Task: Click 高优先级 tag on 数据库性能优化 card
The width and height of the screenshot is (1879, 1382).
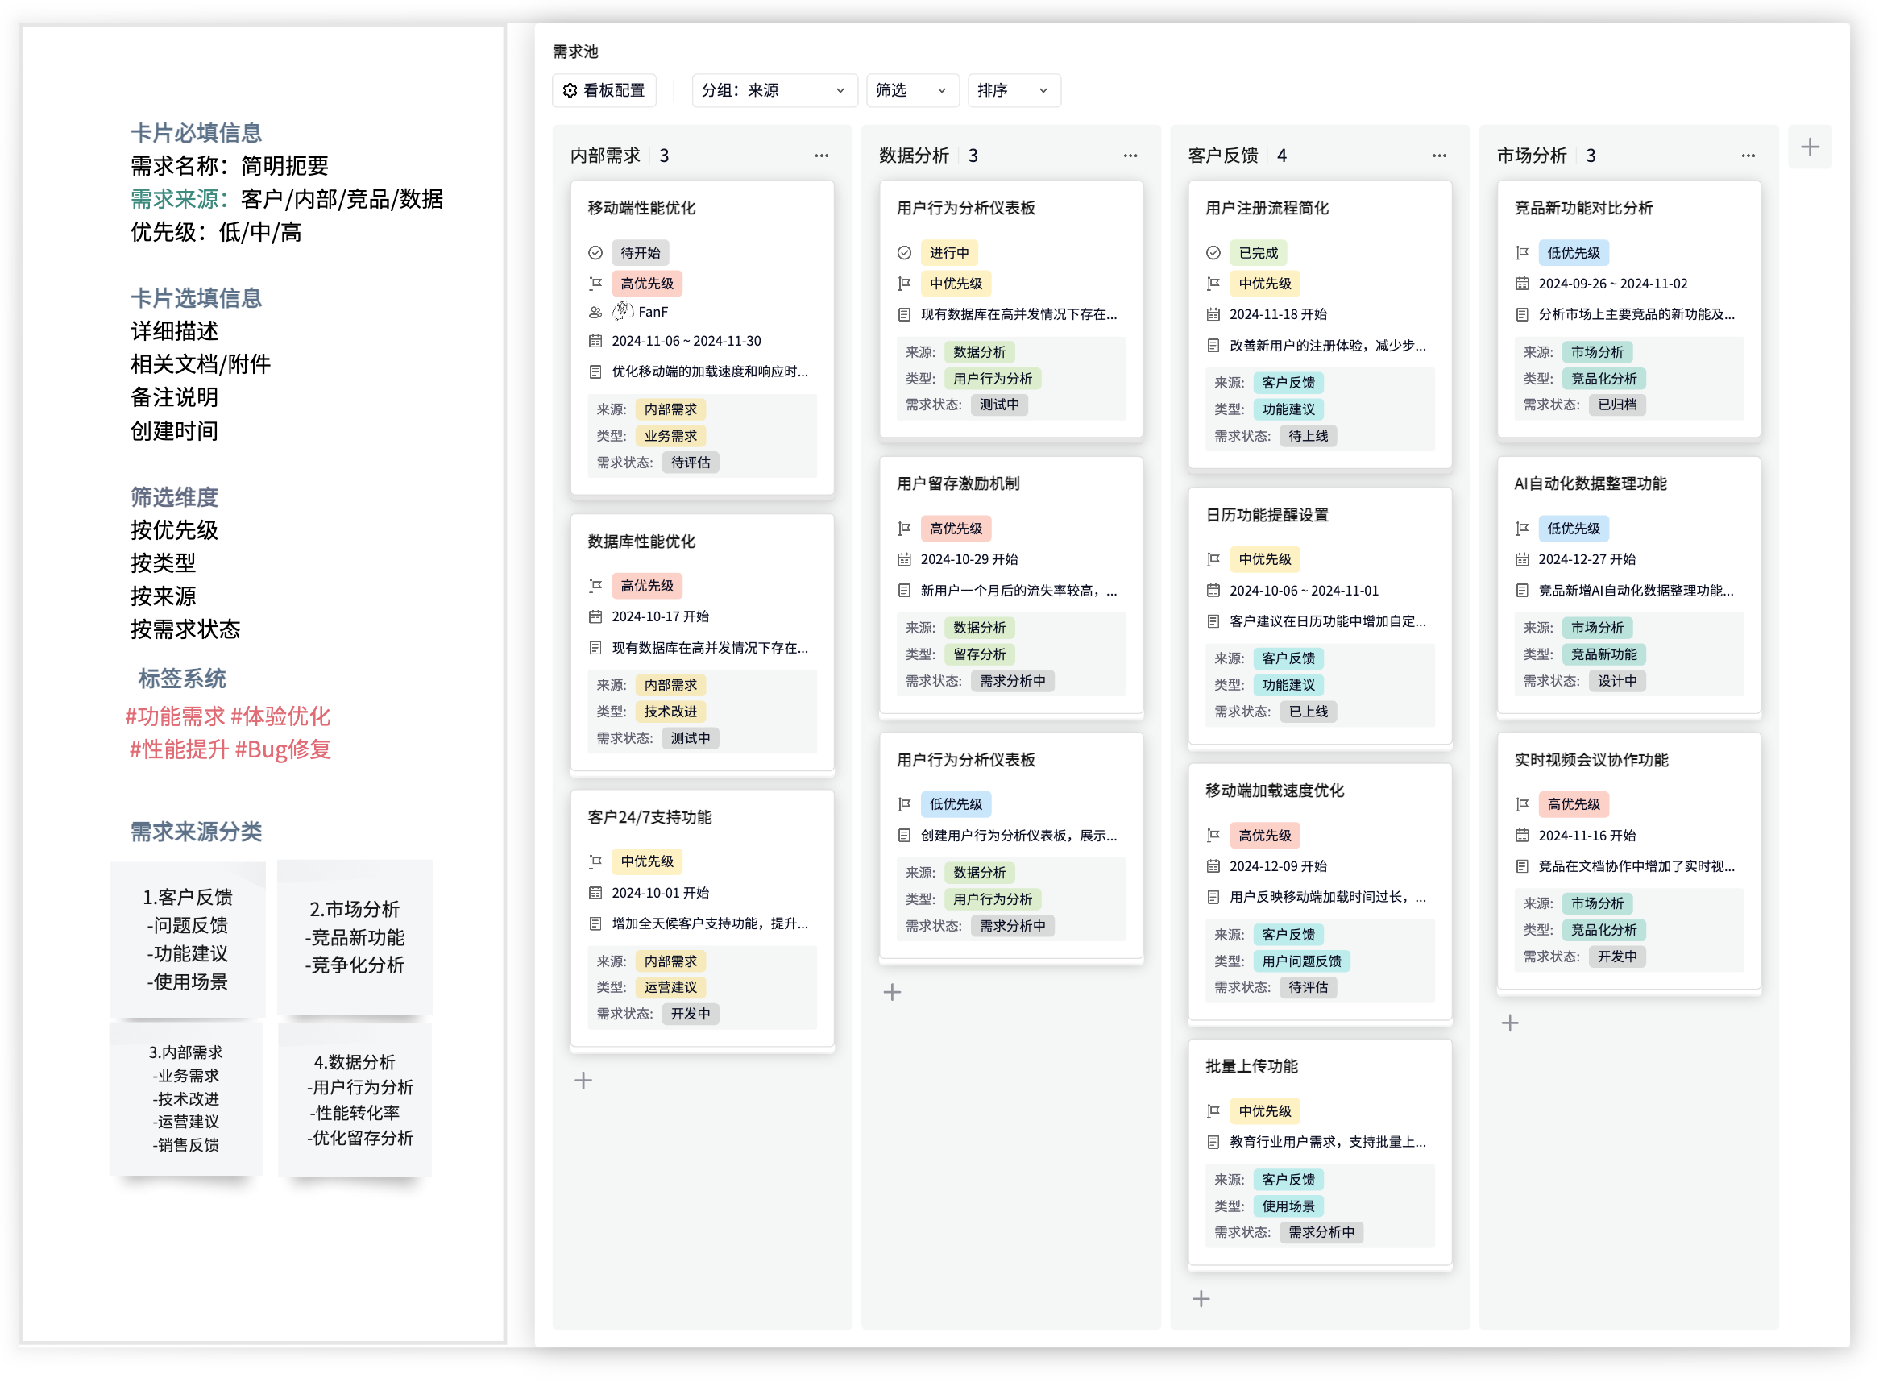Action: (x=646, y=586)
